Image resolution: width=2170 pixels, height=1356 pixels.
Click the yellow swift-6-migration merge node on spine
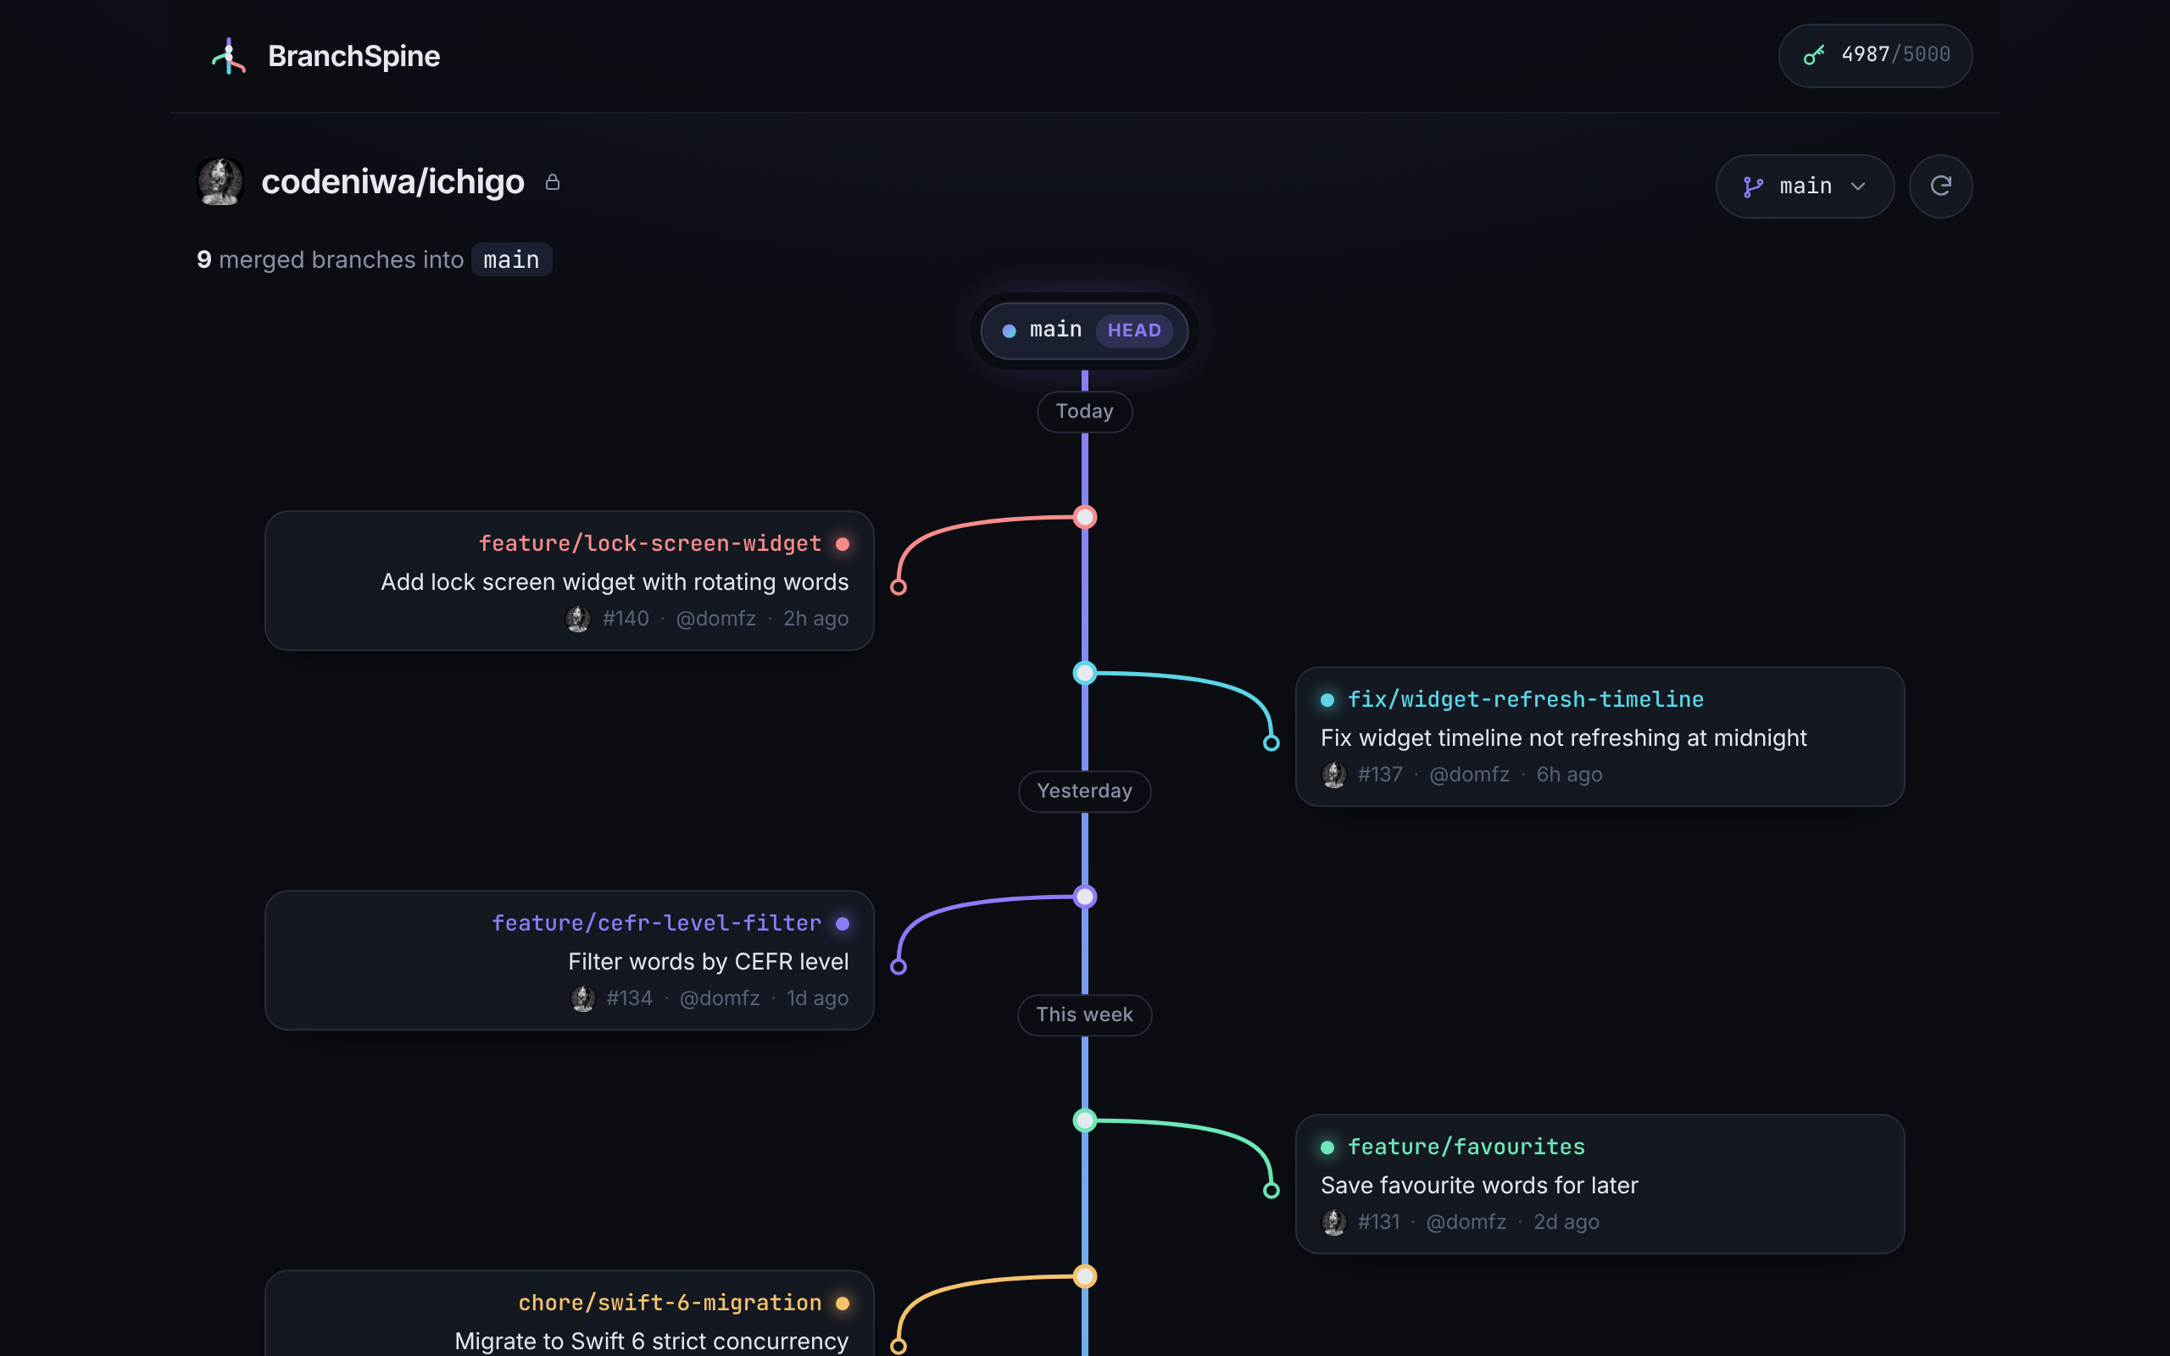pyautogui.click(x=1085, y=1276)
